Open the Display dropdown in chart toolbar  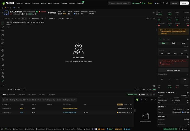[52, 18]
